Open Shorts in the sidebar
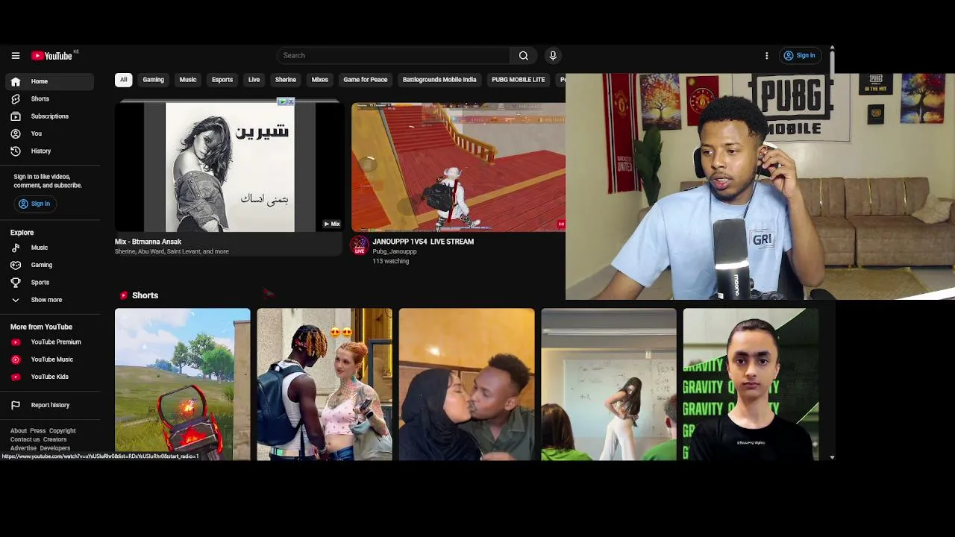 click(50, 98)
